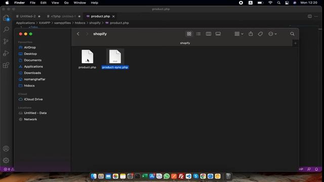324x182 pixels.
Task: Open VS Code Extensions icon
Action: click(x=6, y=65)
